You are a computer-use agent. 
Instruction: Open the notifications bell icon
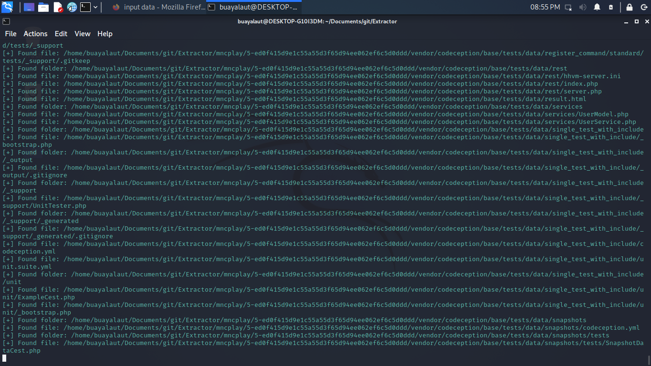pos(597,7)
